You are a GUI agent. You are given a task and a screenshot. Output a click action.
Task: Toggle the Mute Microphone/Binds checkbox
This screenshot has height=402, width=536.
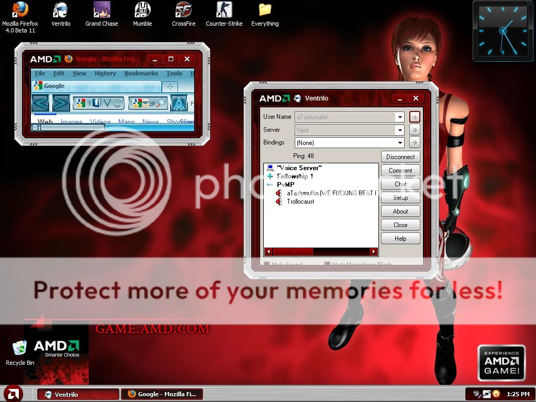[x=327, y=264]
